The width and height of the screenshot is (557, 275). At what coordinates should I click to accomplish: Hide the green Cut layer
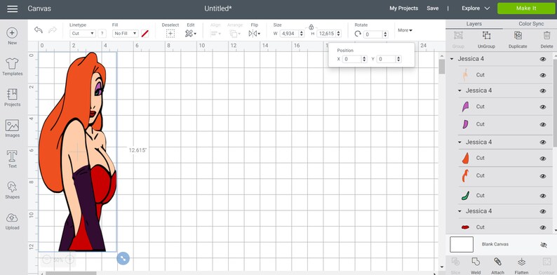click(x=543, y=196)
